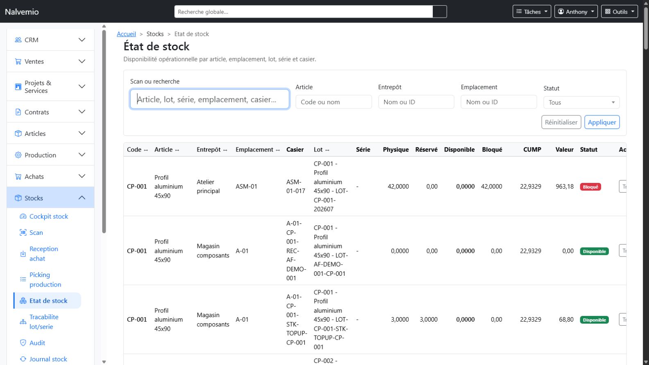Click the Stocks box icon

tap(18, 198)
